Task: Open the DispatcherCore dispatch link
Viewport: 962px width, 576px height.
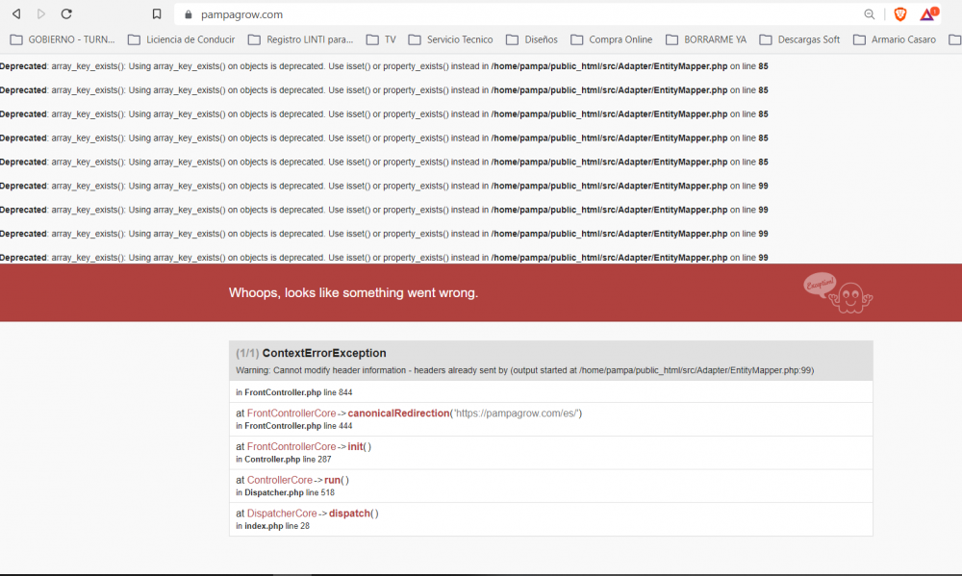Action: pos(349,513)
